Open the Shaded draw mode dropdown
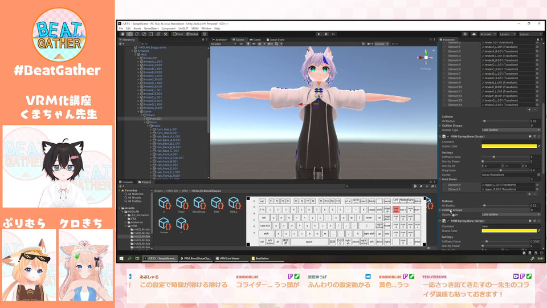547x308 pixels. (x=223, y=44)
